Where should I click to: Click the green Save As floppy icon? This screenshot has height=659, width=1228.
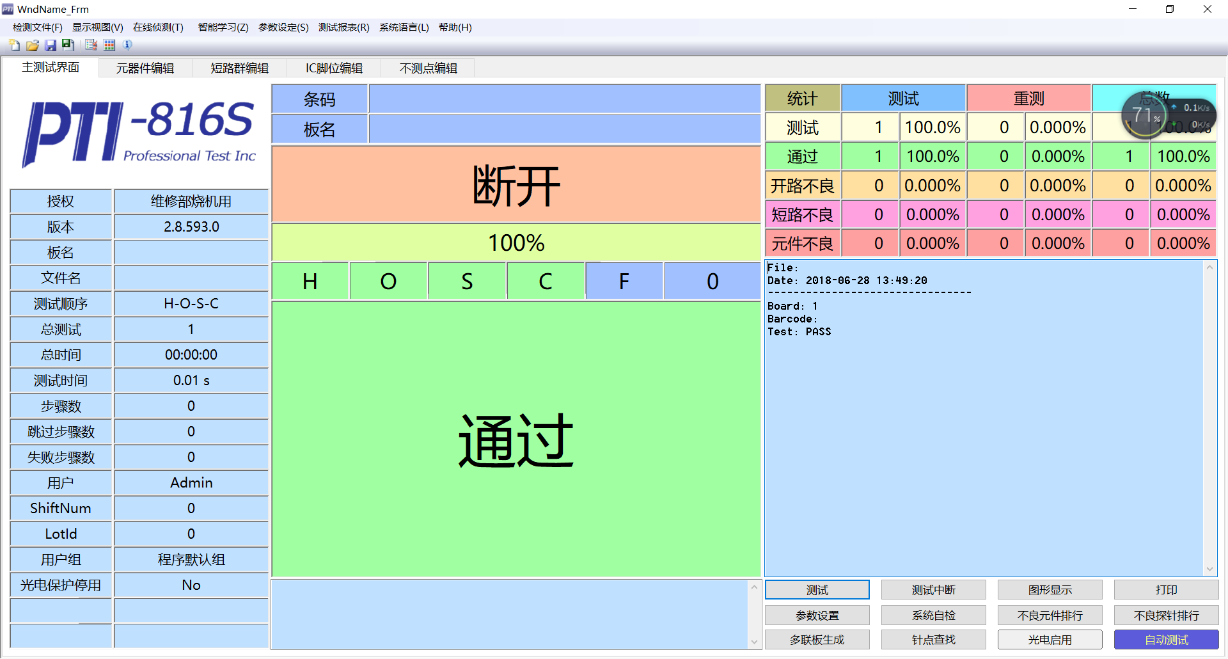point(67,45)
